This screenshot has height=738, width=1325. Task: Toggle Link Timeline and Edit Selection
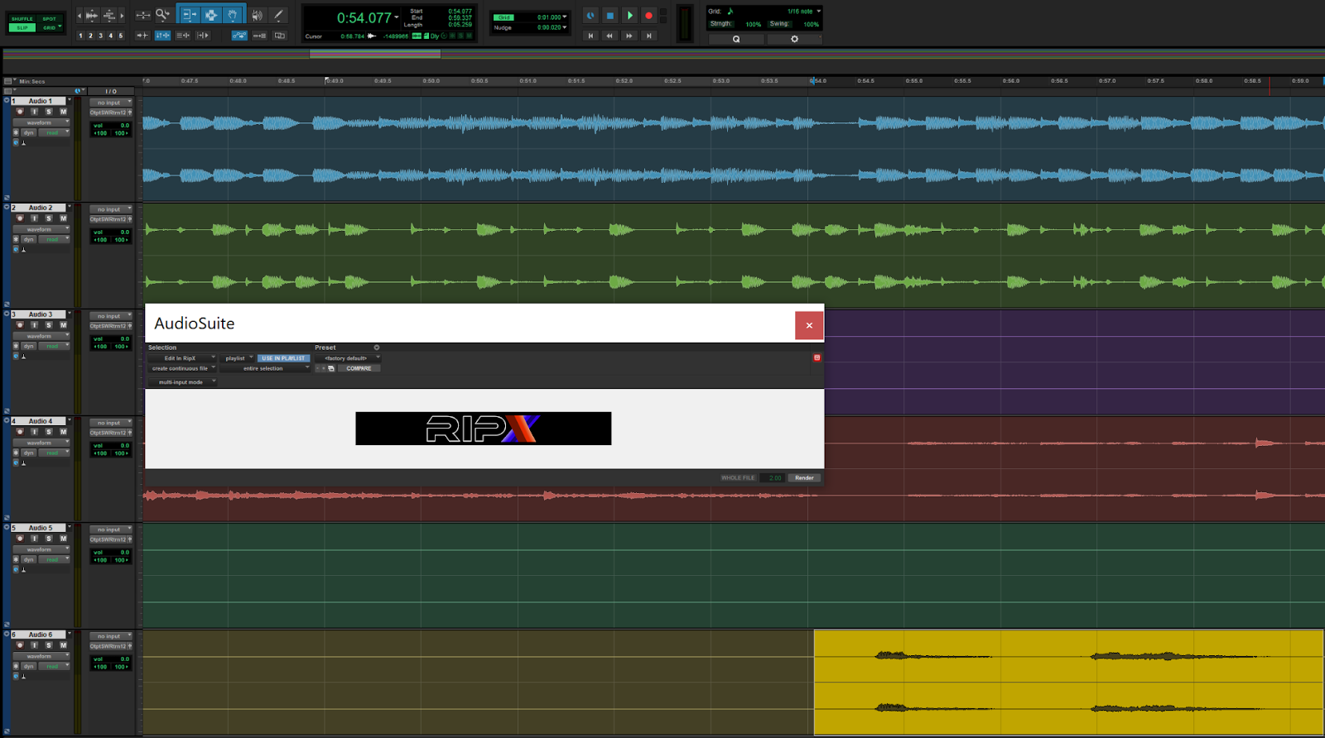point(162,36)
